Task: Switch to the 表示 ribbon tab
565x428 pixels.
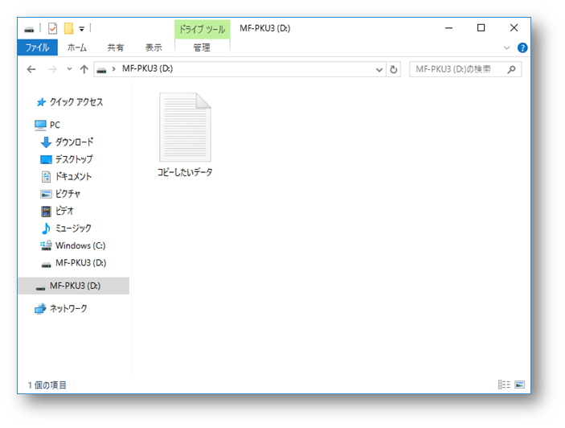Action: tap(154, 47)
